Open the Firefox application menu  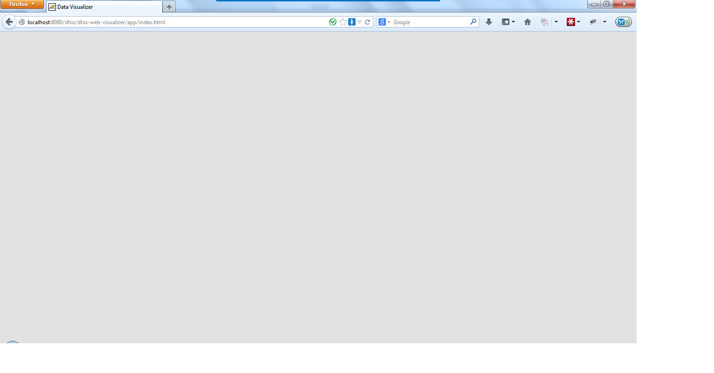point(22,4)
